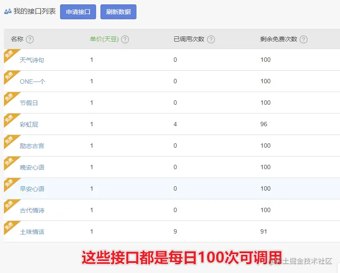Open the 晚安心语 interface link
Screen dimensions: 340x273
pos(32,167)
